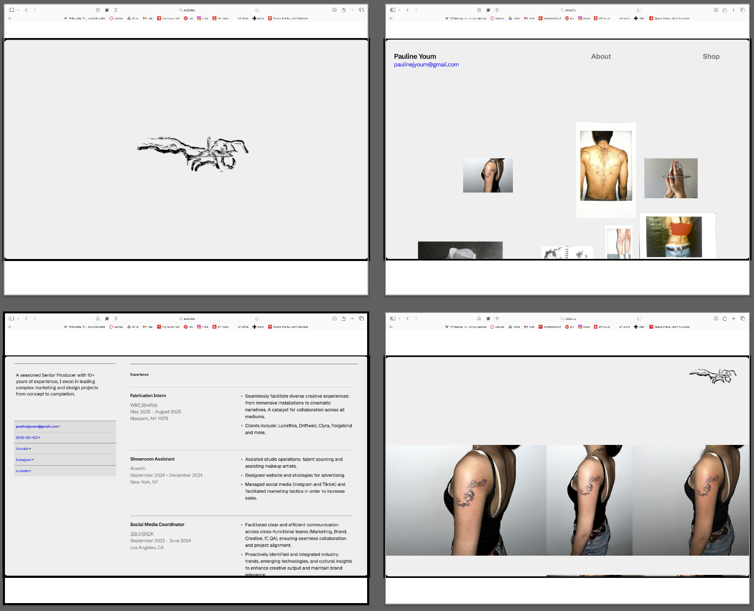754x611 pixels.
Task: Open the Shop page link
Action: coord(711,56)
